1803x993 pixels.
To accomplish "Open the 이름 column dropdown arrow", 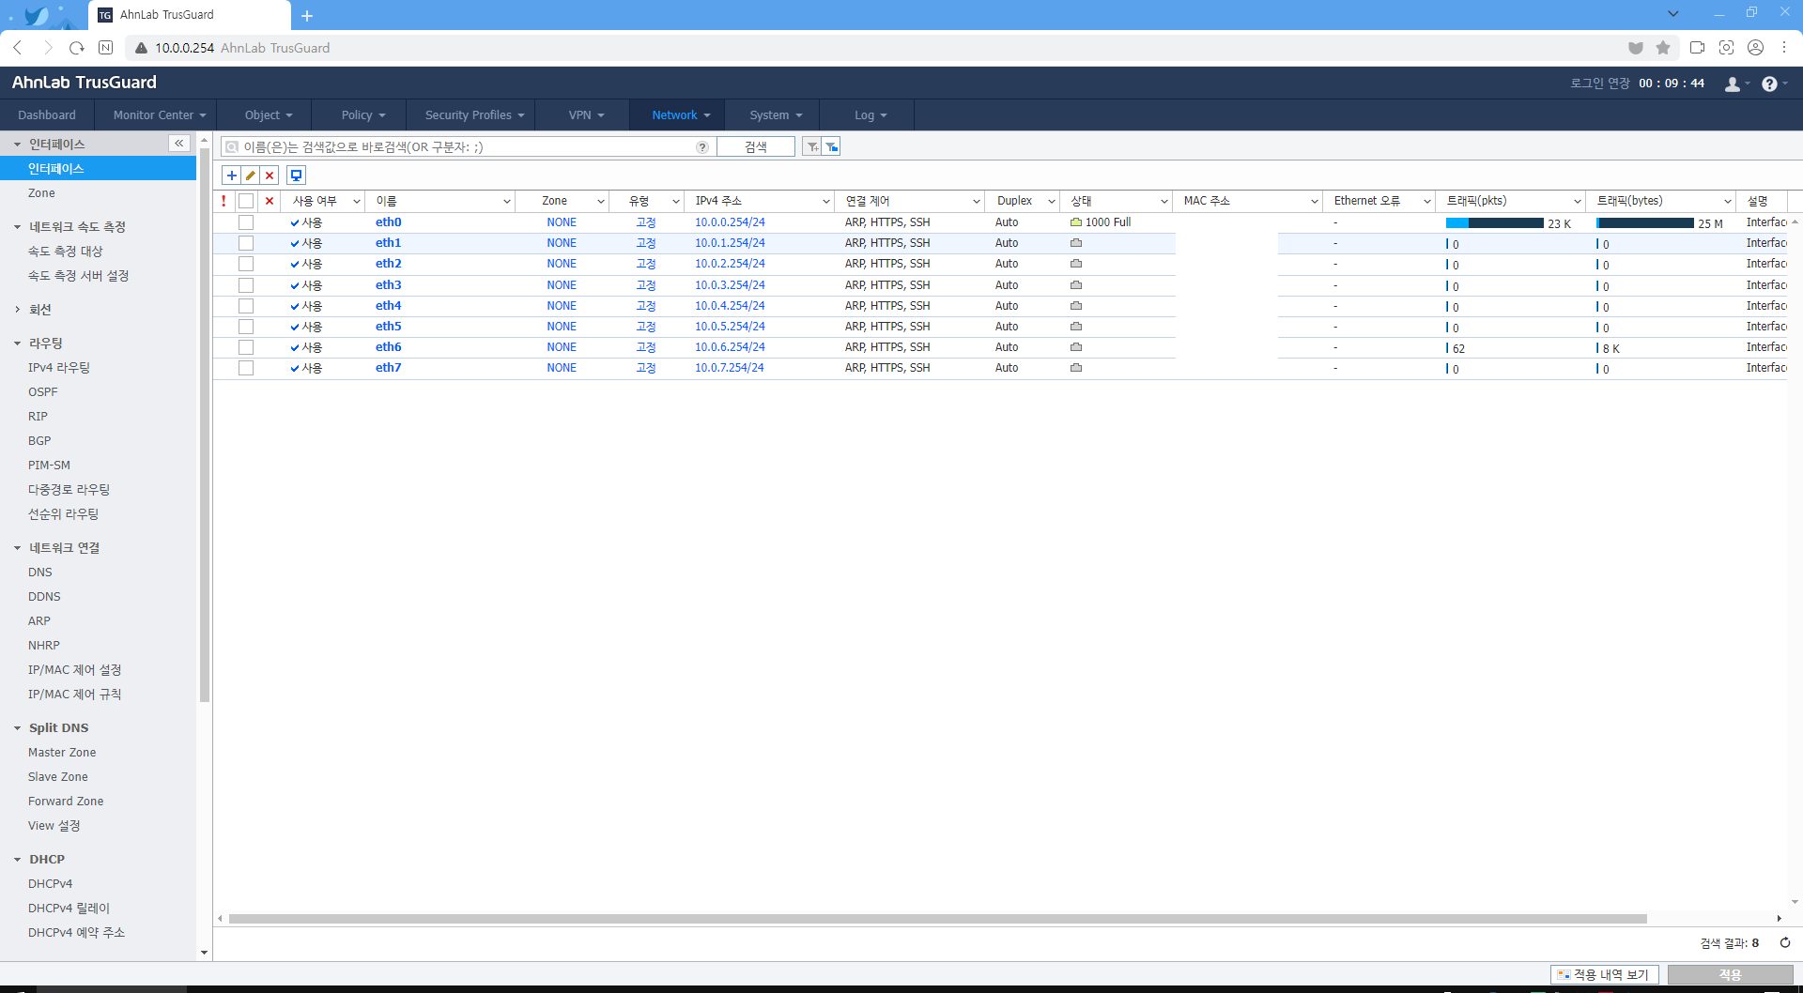I will click(x=507, y=202).
